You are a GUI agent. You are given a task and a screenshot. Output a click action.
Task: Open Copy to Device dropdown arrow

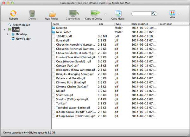(105, 15)
